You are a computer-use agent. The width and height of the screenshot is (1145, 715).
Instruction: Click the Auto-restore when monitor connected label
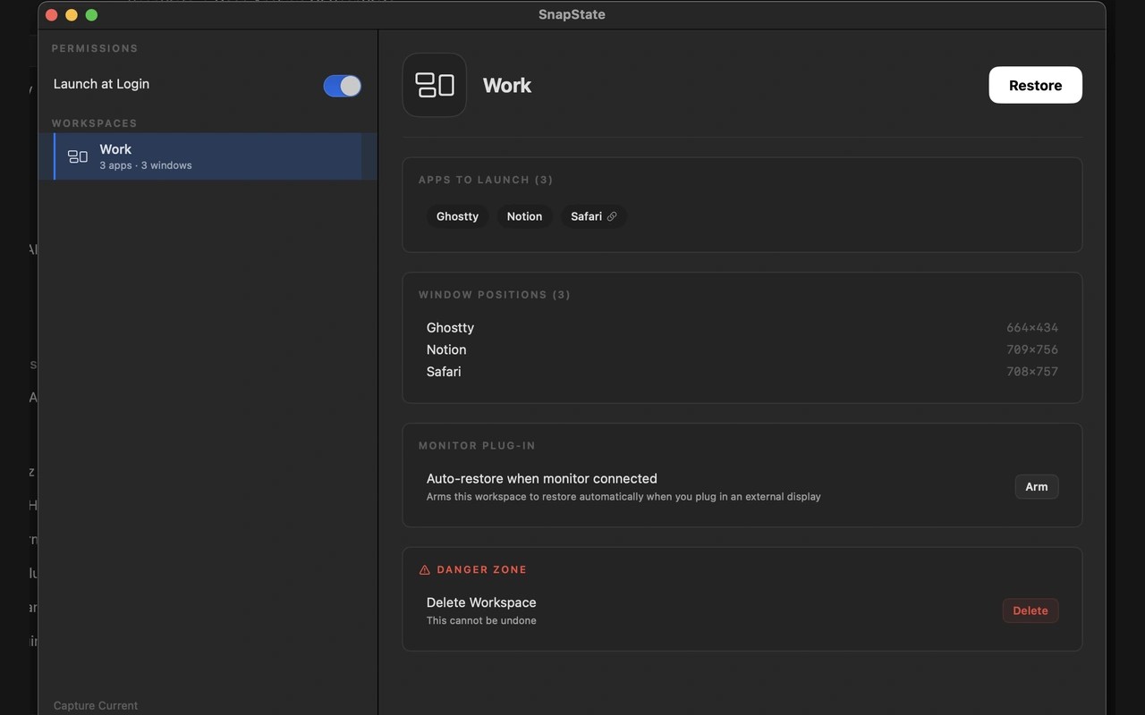tap(542, 478)
